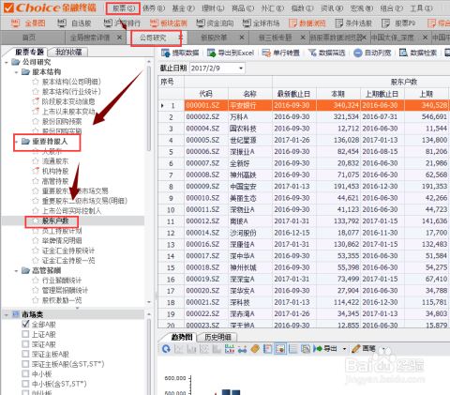
Task: Uncheck 全部A股 market checkbox
Action: tap(25, 325)
